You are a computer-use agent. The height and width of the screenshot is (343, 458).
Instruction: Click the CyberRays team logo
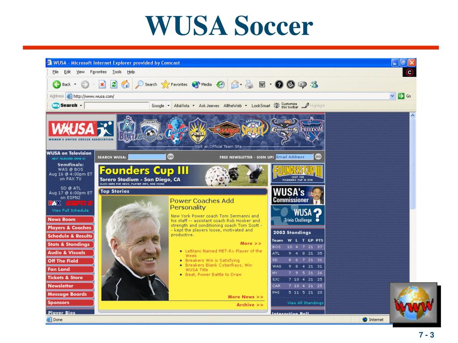point(284,130)
